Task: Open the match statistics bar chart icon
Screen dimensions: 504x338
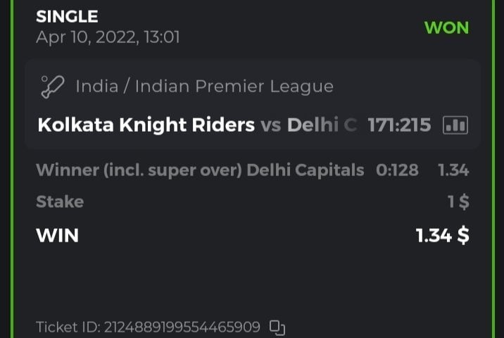Action: [455, 125]
